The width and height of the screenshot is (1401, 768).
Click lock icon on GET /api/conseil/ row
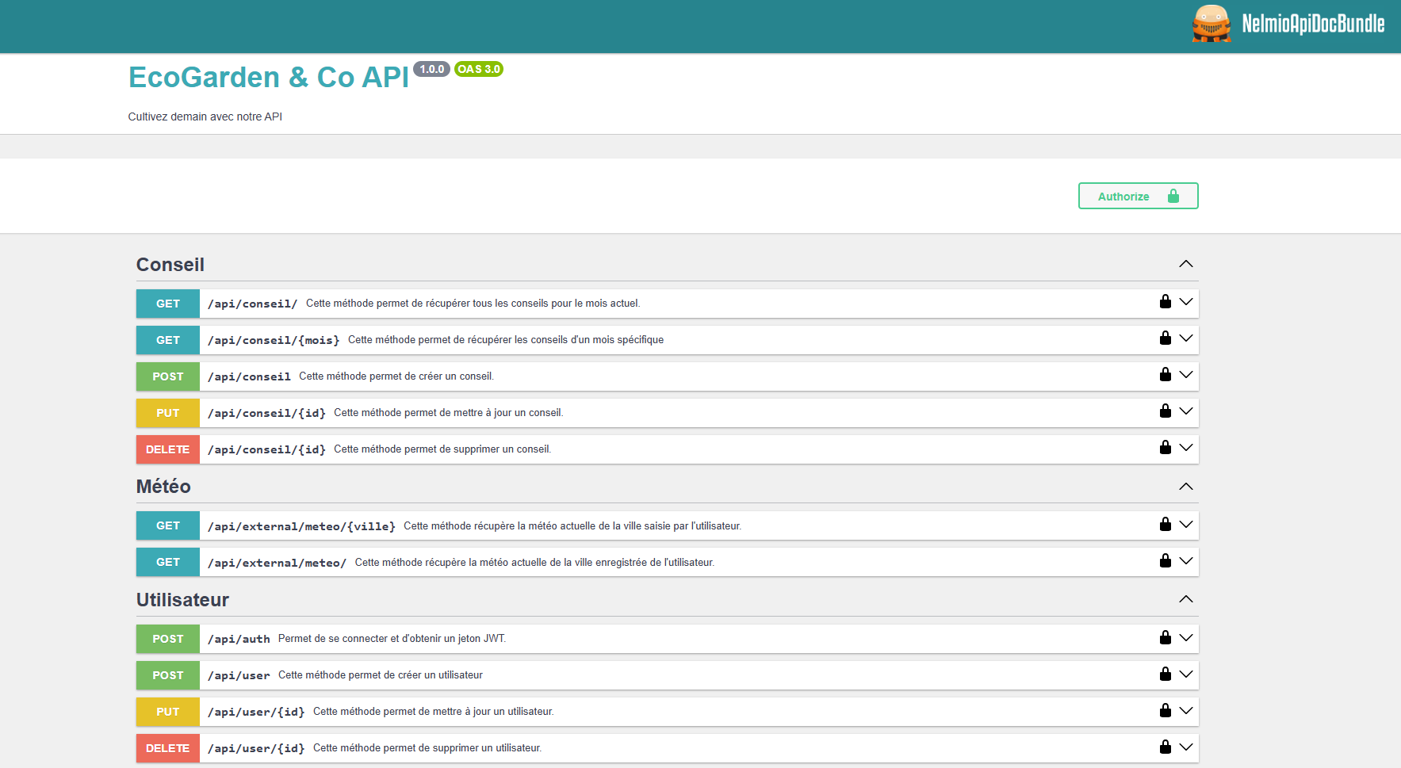(1165, 302)
